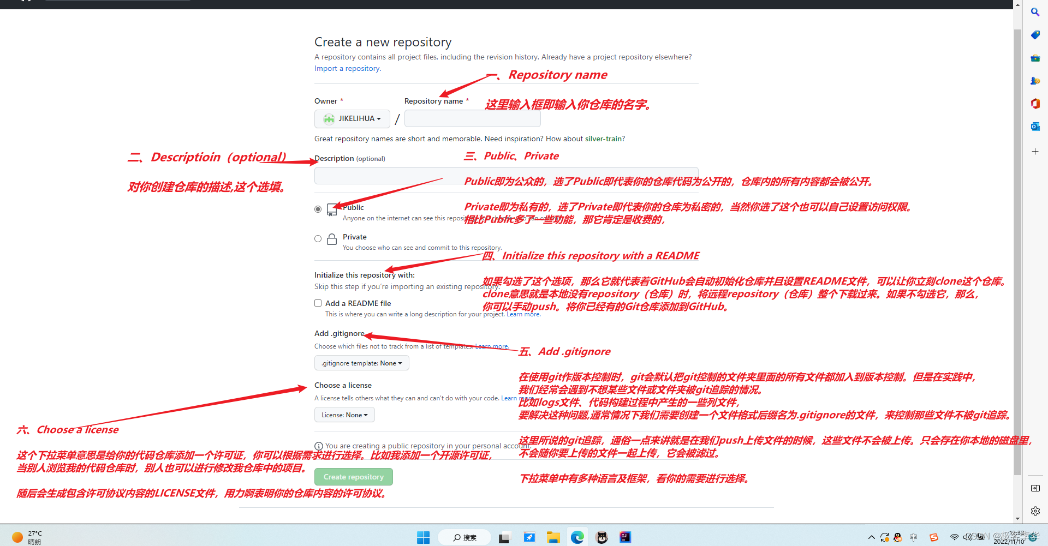The image size is (1048, 546).
Task: Click the 'Initialize this repository with:' label
Action: click(364, 275)
